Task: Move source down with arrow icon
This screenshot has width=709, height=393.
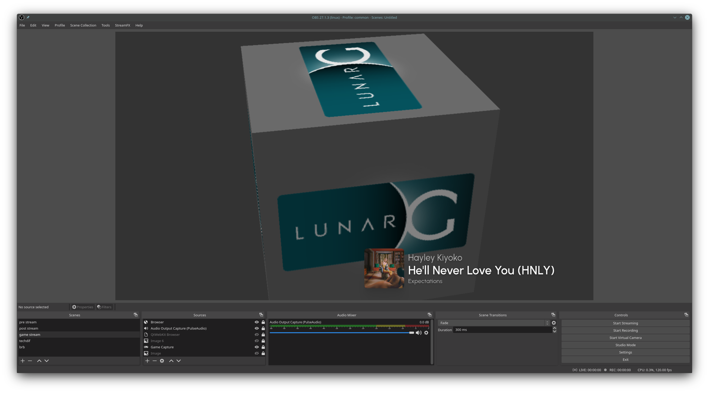Action: (x=179, y=361)
